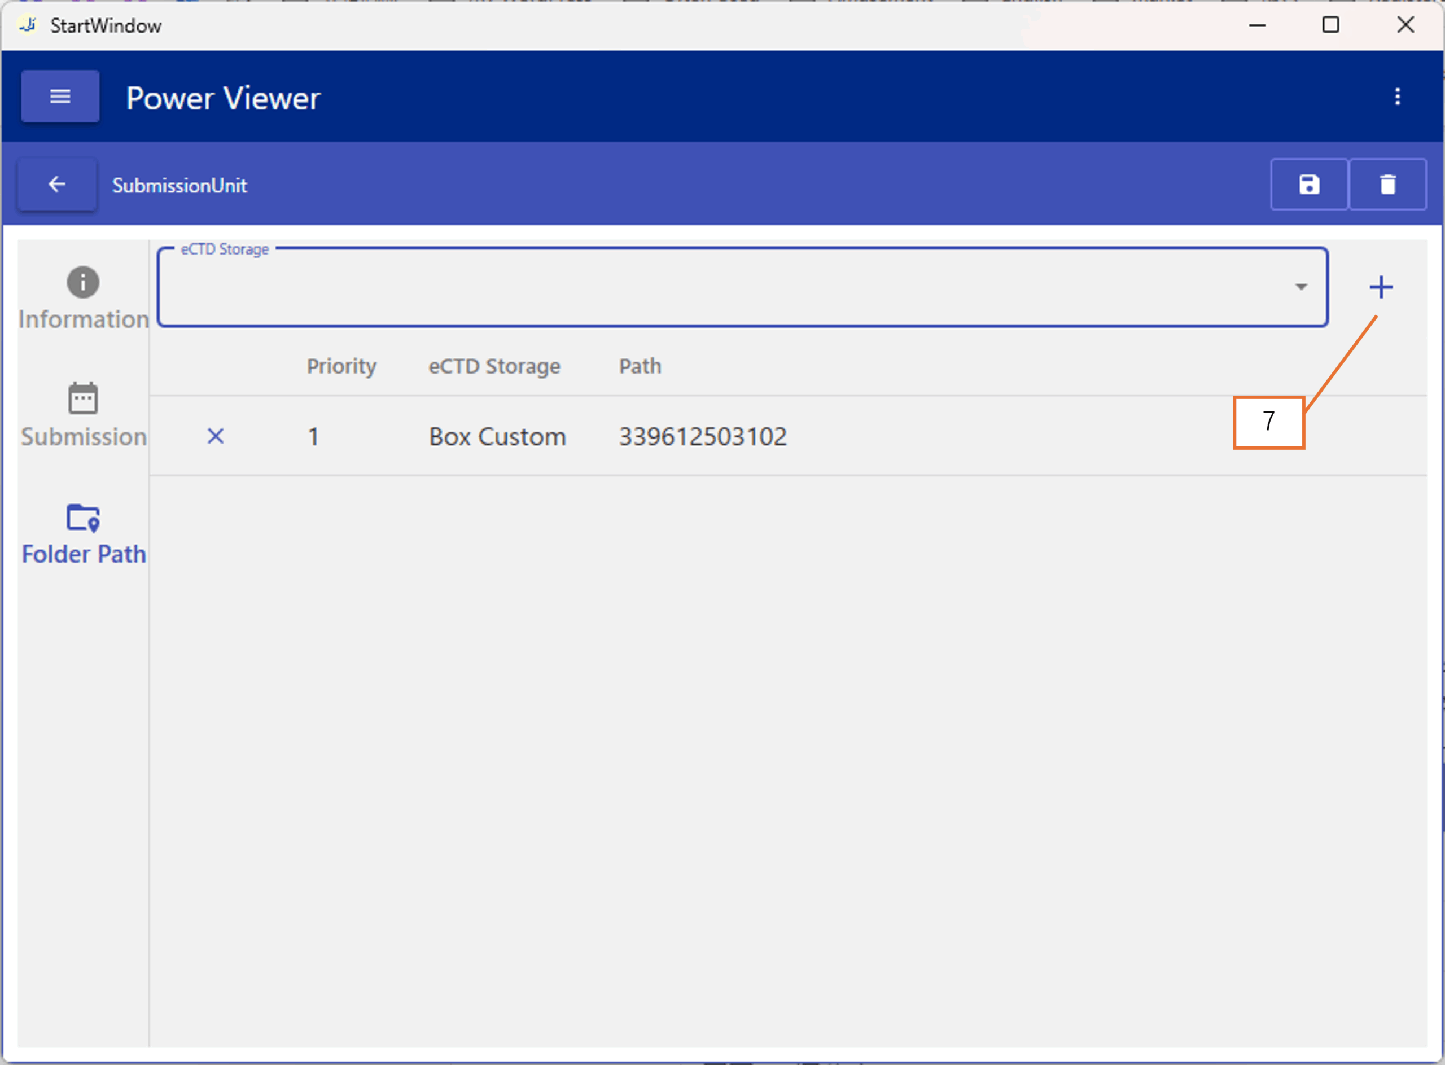The image size is (1445, 1065).
Task: Switch to the Submission tab
Action: coord(83,416)
